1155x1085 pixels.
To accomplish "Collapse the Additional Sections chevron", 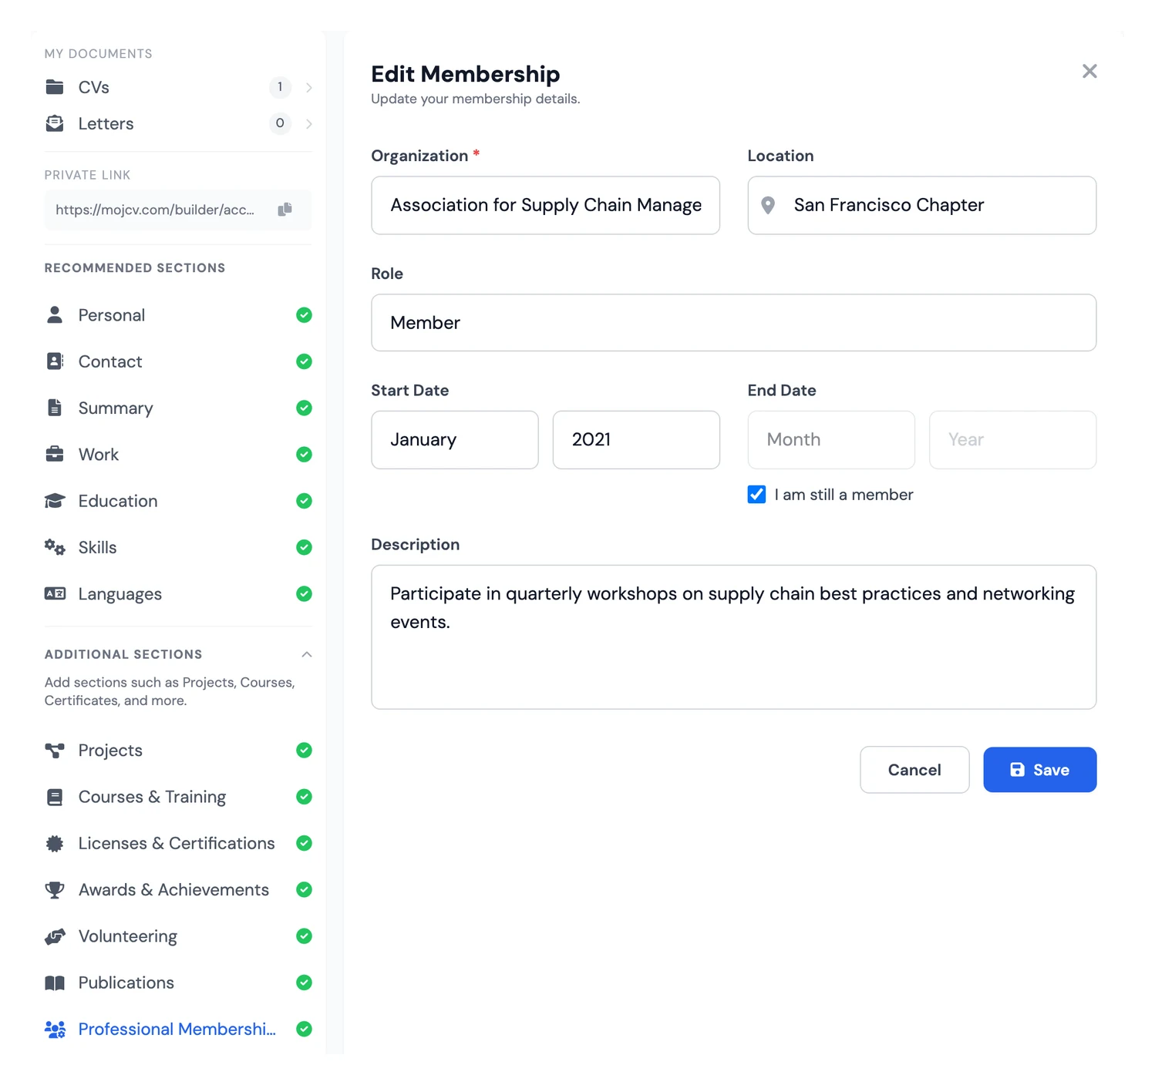I will [x=307, y=654].
